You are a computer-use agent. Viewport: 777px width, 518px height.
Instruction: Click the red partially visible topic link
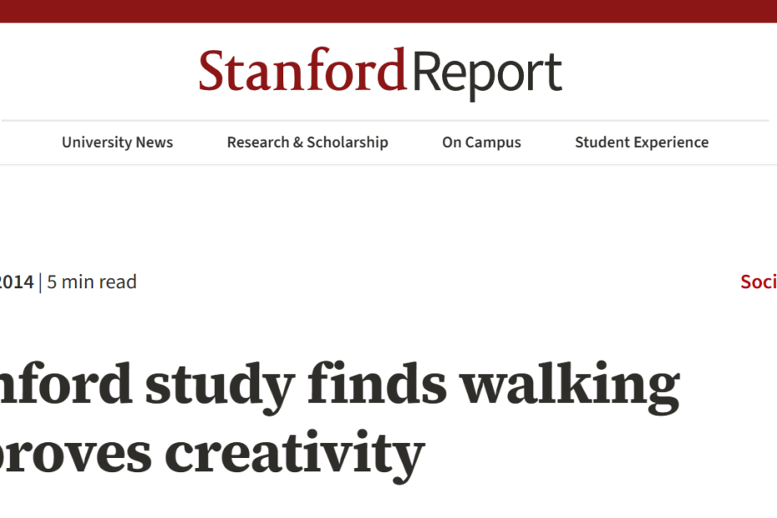pos(759,282)
